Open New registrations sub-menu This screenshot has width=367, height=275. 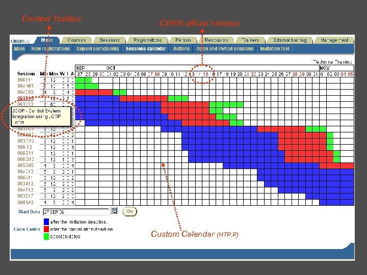pyautogui.click(x=50, y=49)
